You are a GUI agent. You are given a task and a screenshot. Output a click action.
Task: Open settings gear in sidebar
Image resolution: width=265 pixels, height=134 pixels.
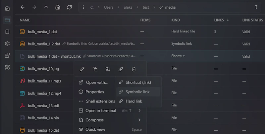coord(7,44)
